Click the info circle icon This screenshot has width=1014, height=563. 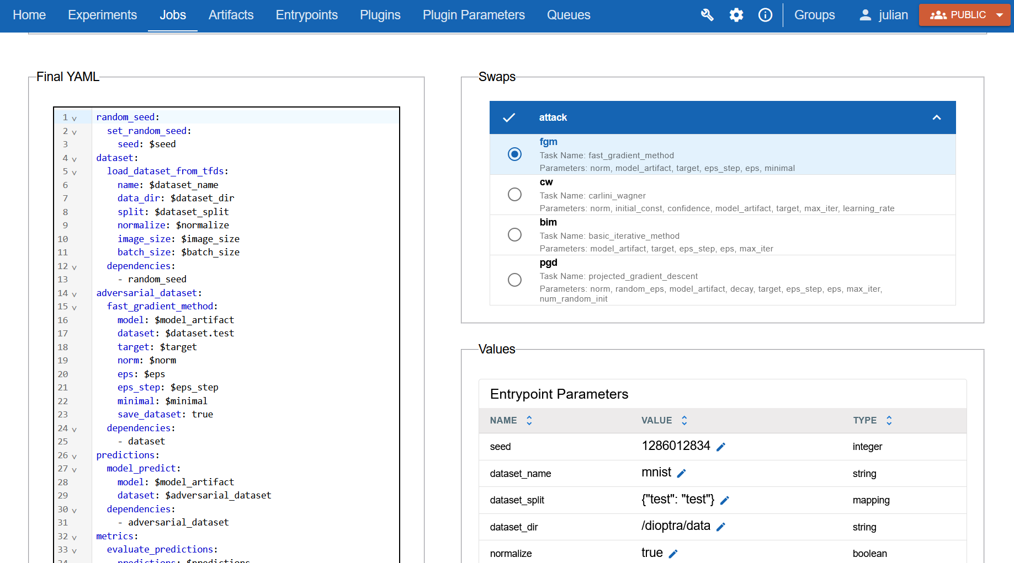pos(765,15)
